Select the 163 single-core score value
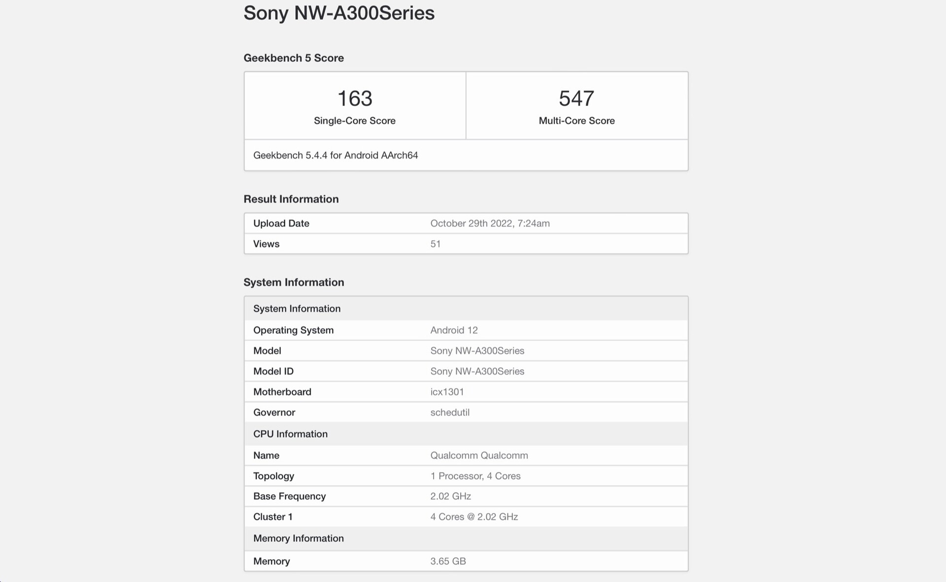The height and width of the screenshot is (582, 946). point(355,99)
